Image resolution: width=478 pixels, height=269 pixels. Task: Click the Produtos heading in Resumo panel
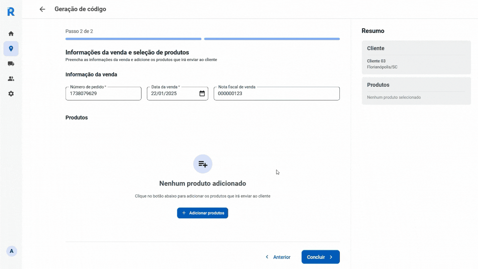(x=378, y=85)
